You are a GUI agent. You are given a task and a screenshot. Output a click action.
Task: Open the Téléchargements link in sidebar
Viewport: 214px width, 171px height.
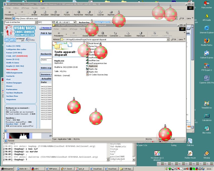pos(14,73)
